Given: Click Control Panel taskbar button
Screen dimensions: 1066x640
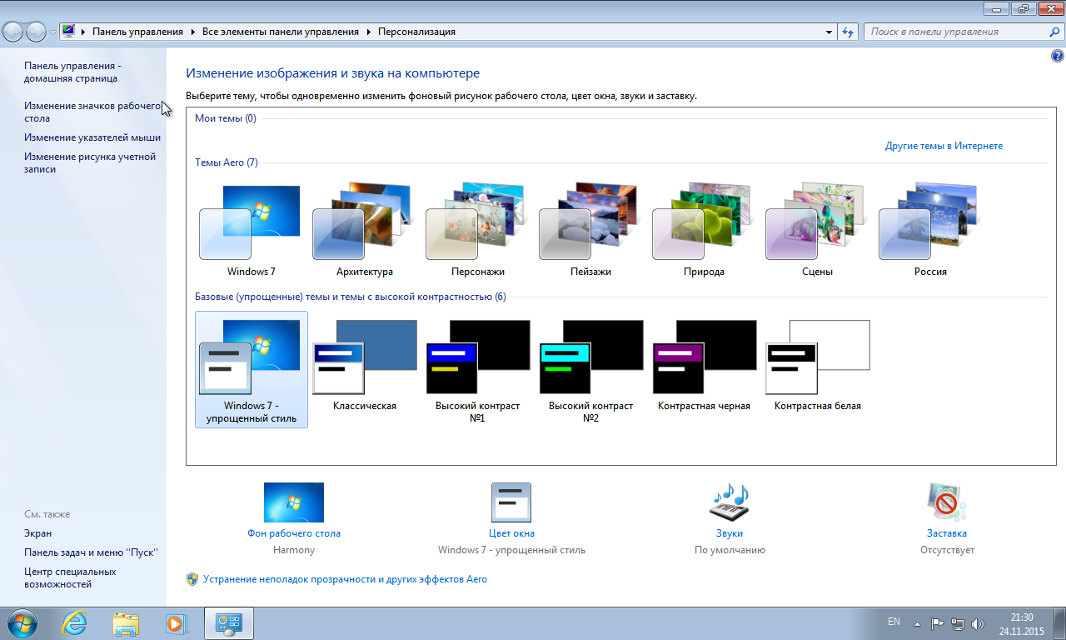Looking at the screenshot, I should point(228,623).
